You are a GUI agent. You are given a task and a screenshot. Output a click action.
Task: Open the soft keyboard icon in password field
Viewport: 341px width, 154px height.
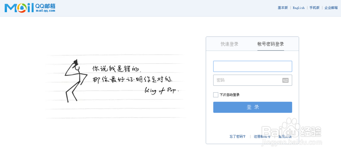(285, 80)
